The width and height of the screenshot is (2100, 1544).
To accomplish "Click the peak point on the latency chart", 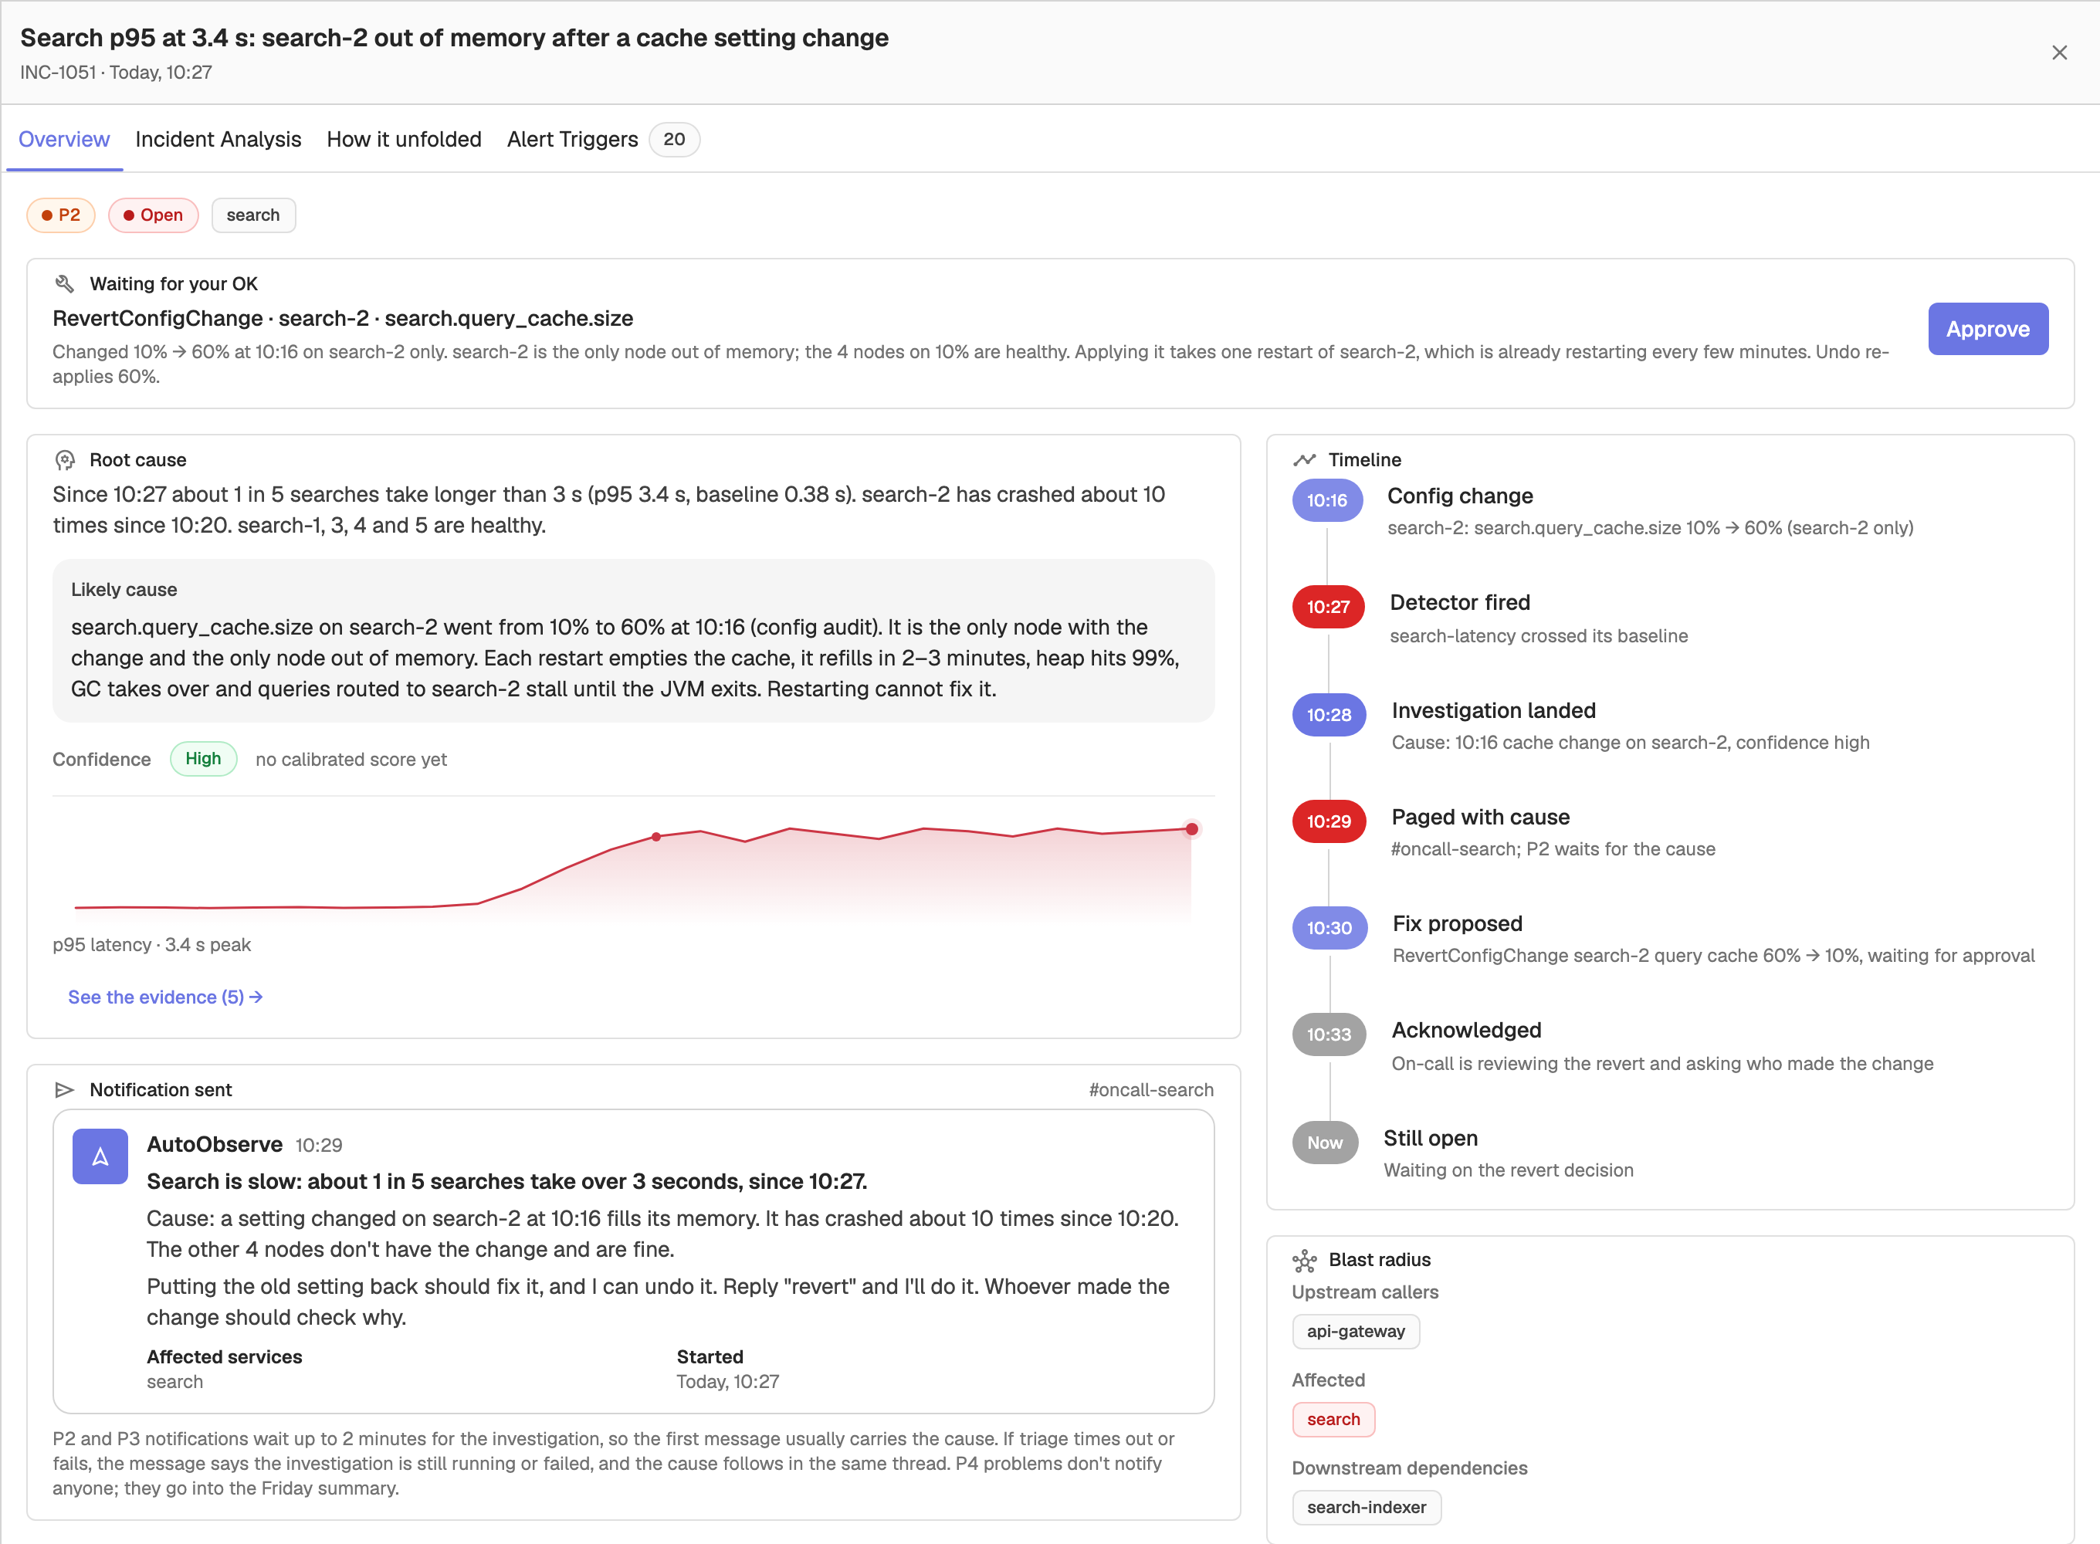I will click(x=1191, y=829).
